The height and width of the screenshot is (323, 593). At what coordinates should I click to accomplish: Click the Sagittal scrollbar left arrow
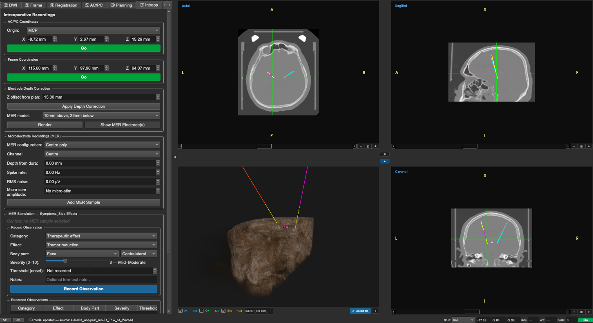coord(394,146)
